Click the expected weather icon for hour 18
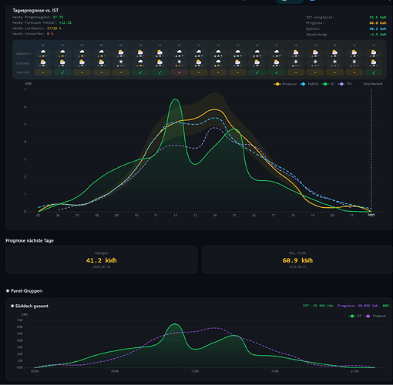Image resolution: width=393 pixels, height=385 pixels. (x=296, y=53)
